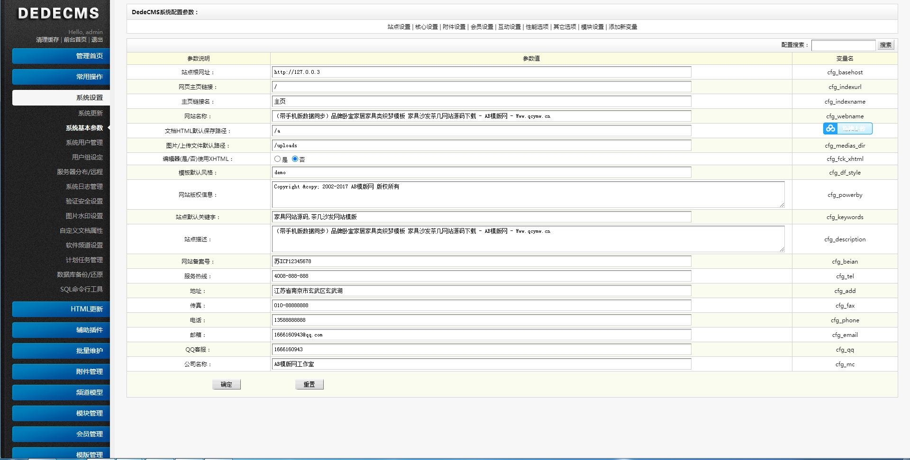
Task: Expand the HTML更新 sidebar section
Action: click(x=61, y=309)
